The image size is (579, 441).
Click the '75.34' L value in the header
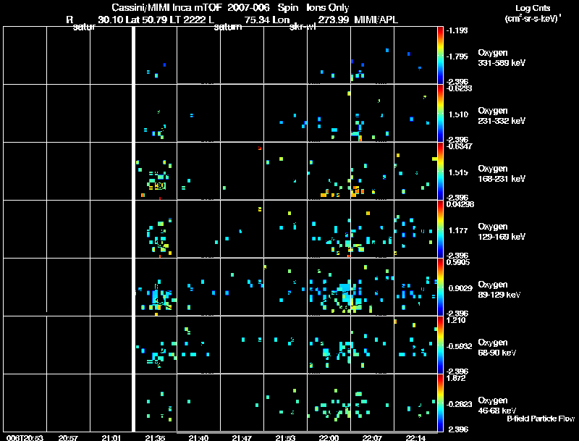click(258, 20)
